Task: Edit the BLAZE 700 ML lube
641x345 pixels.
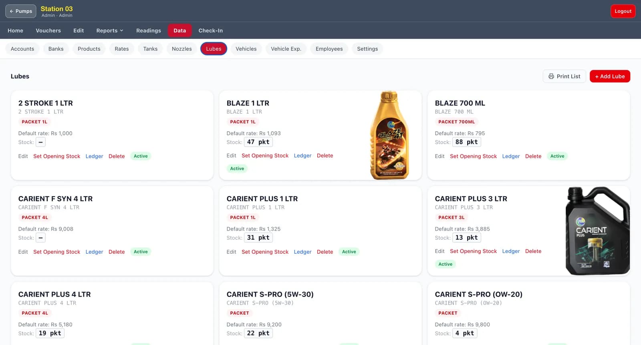Action: click(x=439, y=156)
